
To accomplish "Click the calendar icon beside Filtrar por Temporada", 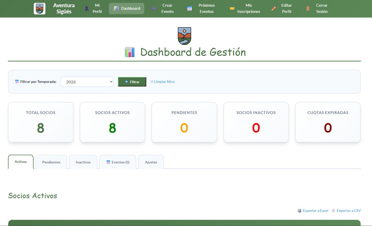I will click(17, 82).
